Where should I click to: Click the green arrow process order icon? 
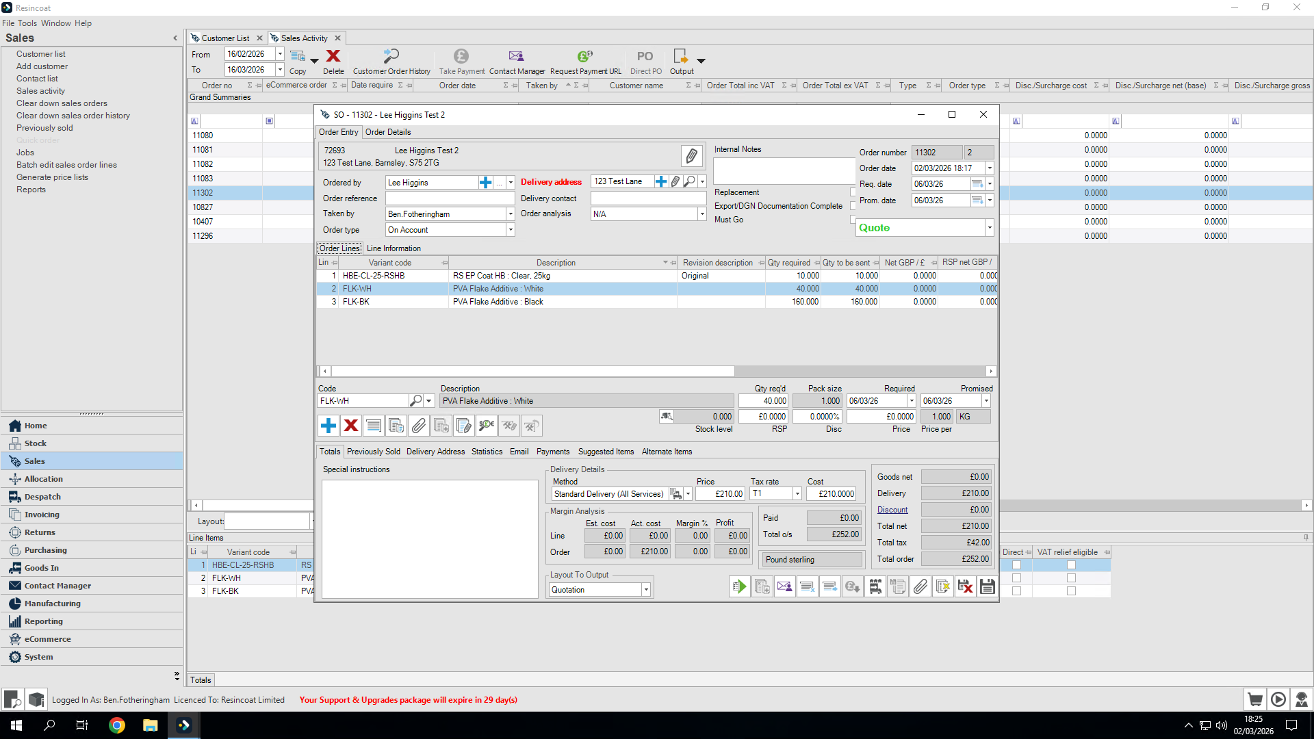739,586
